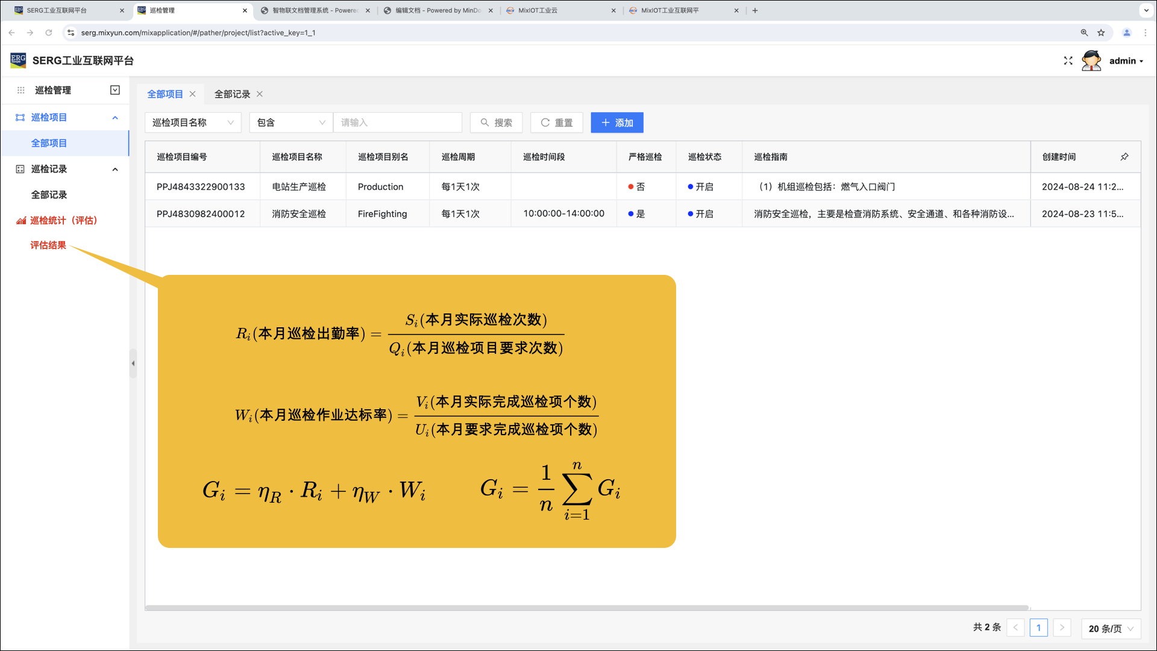Click the zoom magnifier in address bar
The width and height of the screenshot is (1157, 651).
[x=1084, y=33]
